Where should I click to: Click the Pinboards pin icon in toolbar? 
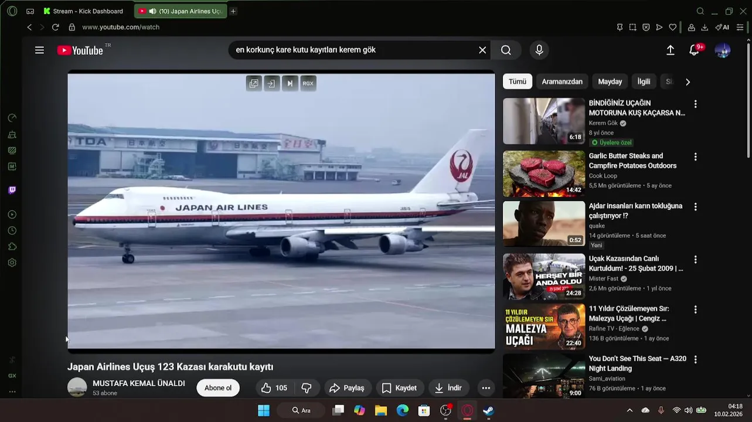point(620,27)
